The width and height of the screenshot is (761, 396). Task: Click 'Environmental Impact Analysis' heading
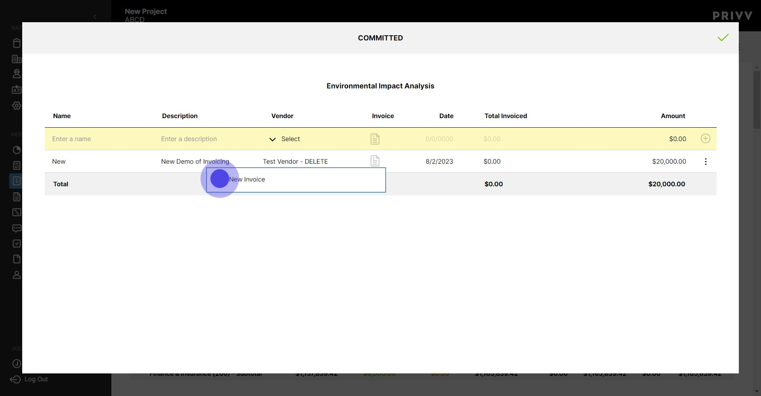380,86
